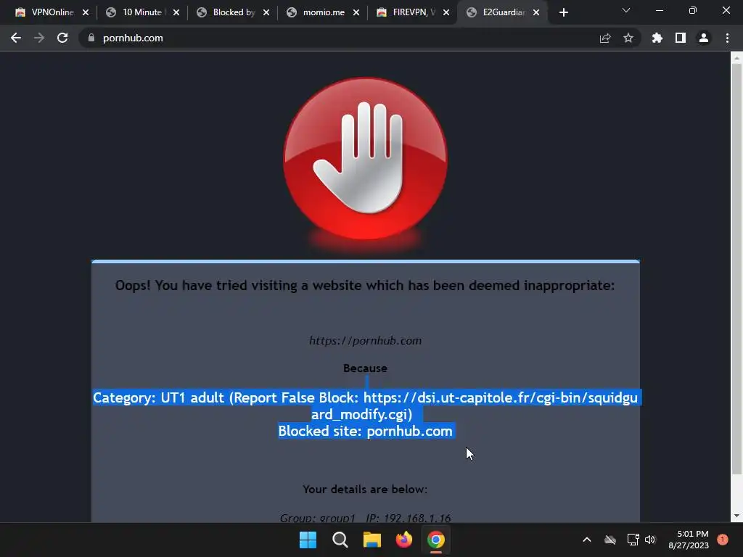Click the 'Blocked site: pornhub.com' line
The height and width of the screenshot is (557, 743).
366,432
